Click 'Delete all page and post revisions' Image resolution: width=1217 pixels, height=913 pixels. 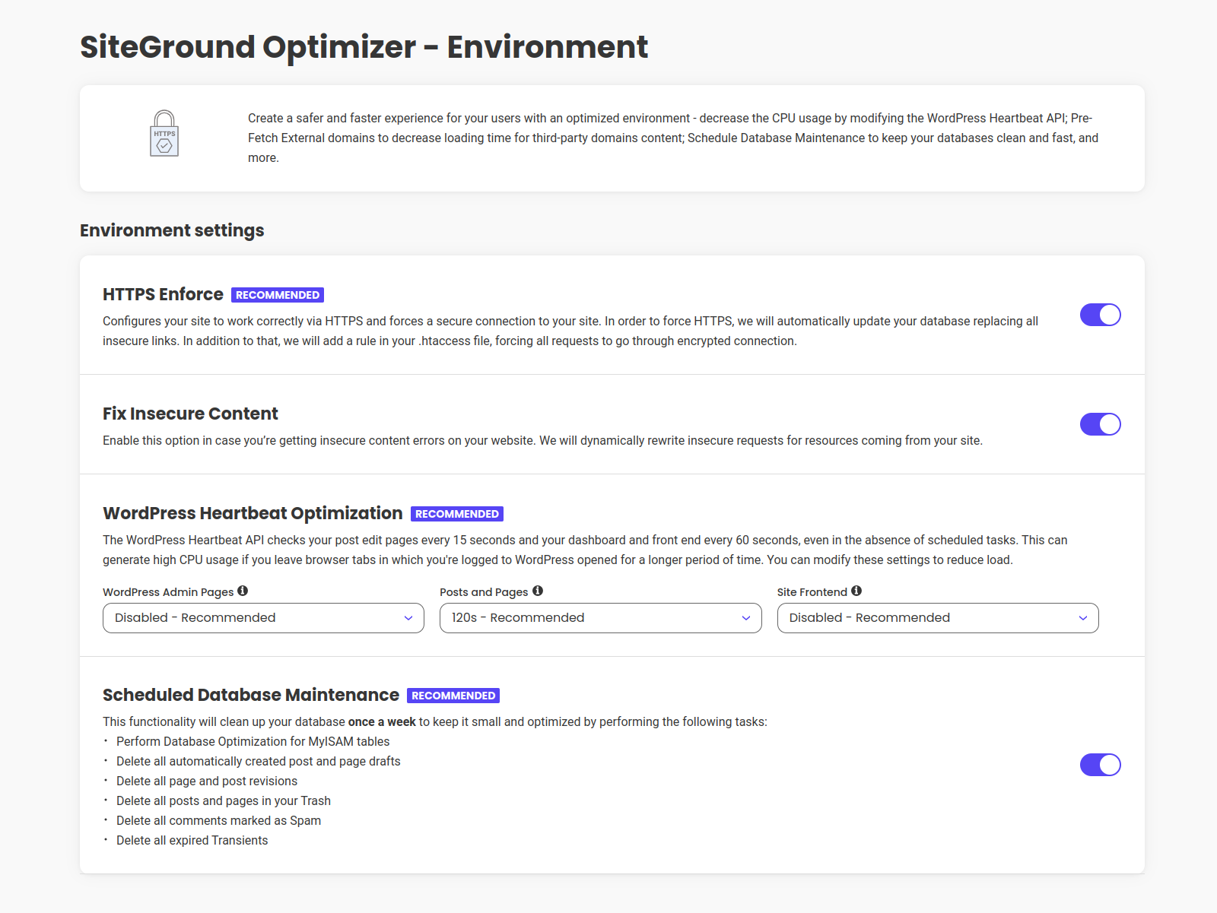[207, 781]
